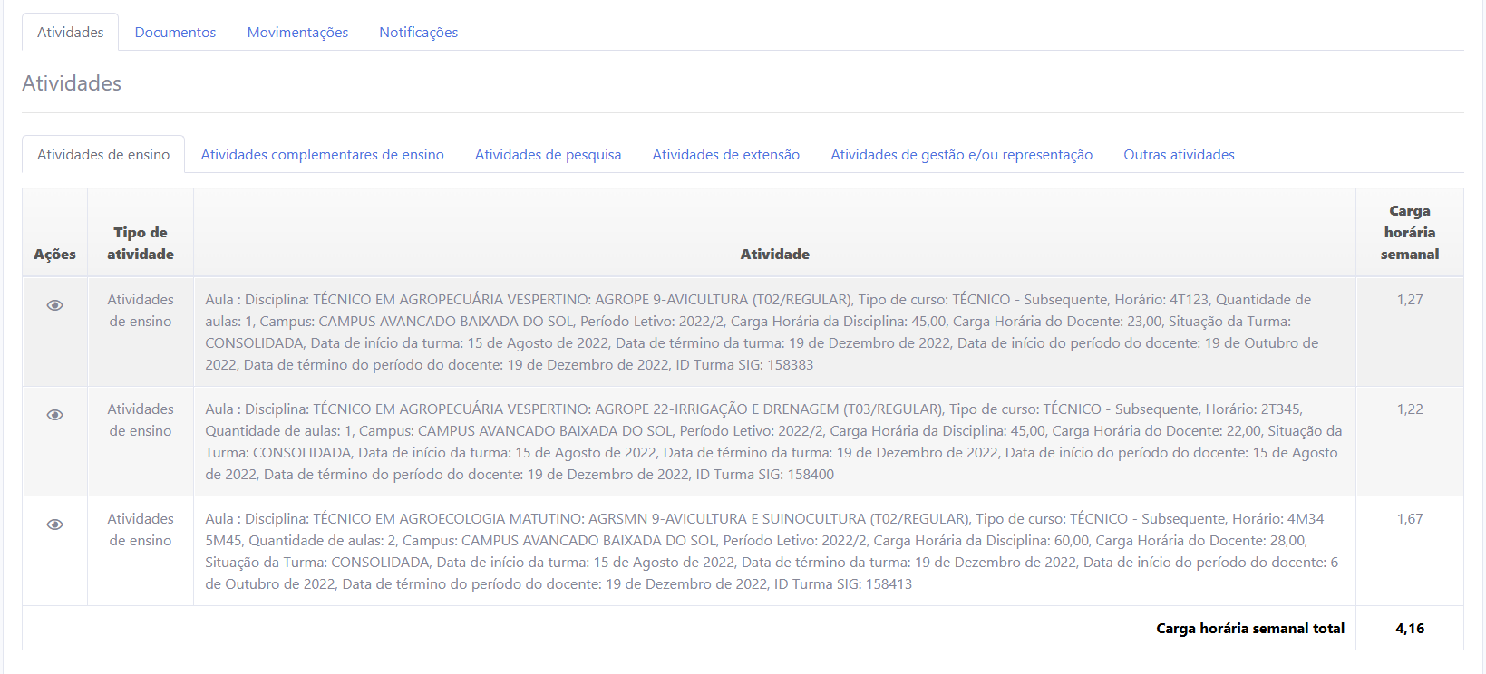Go to the Notificações tab
This screenshot has height=674, width=1486.
(418, 33)
